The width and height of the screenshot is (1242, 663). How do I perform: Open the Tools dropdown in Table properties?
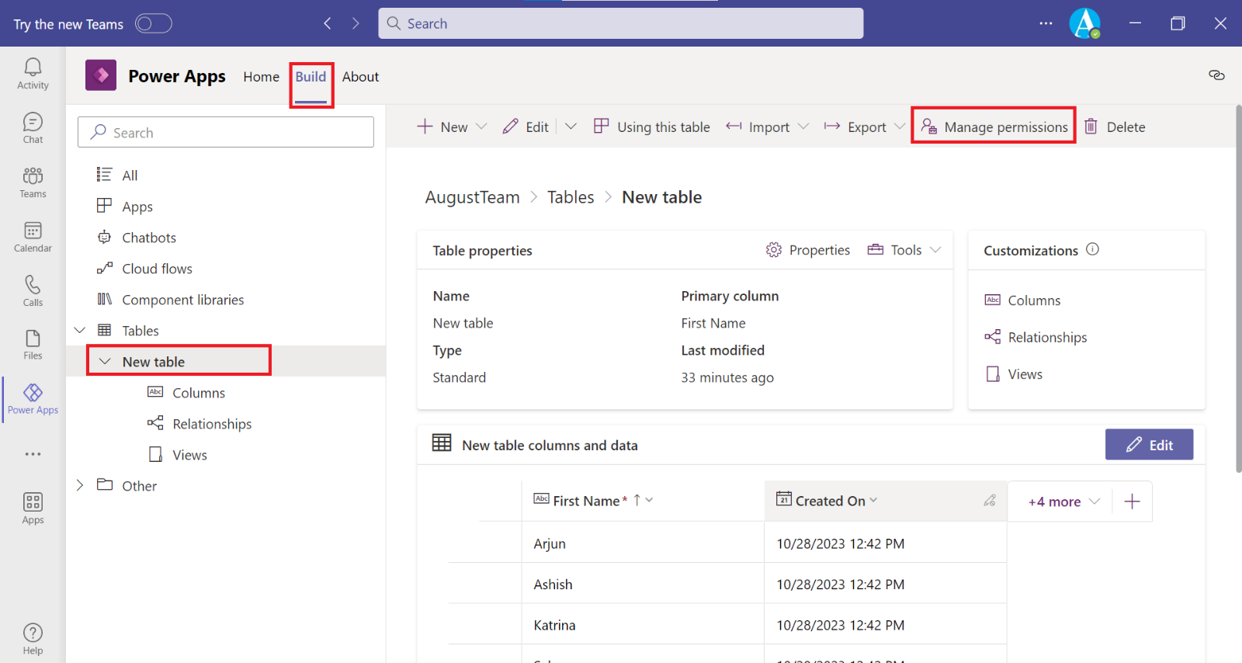click(905, 250)
